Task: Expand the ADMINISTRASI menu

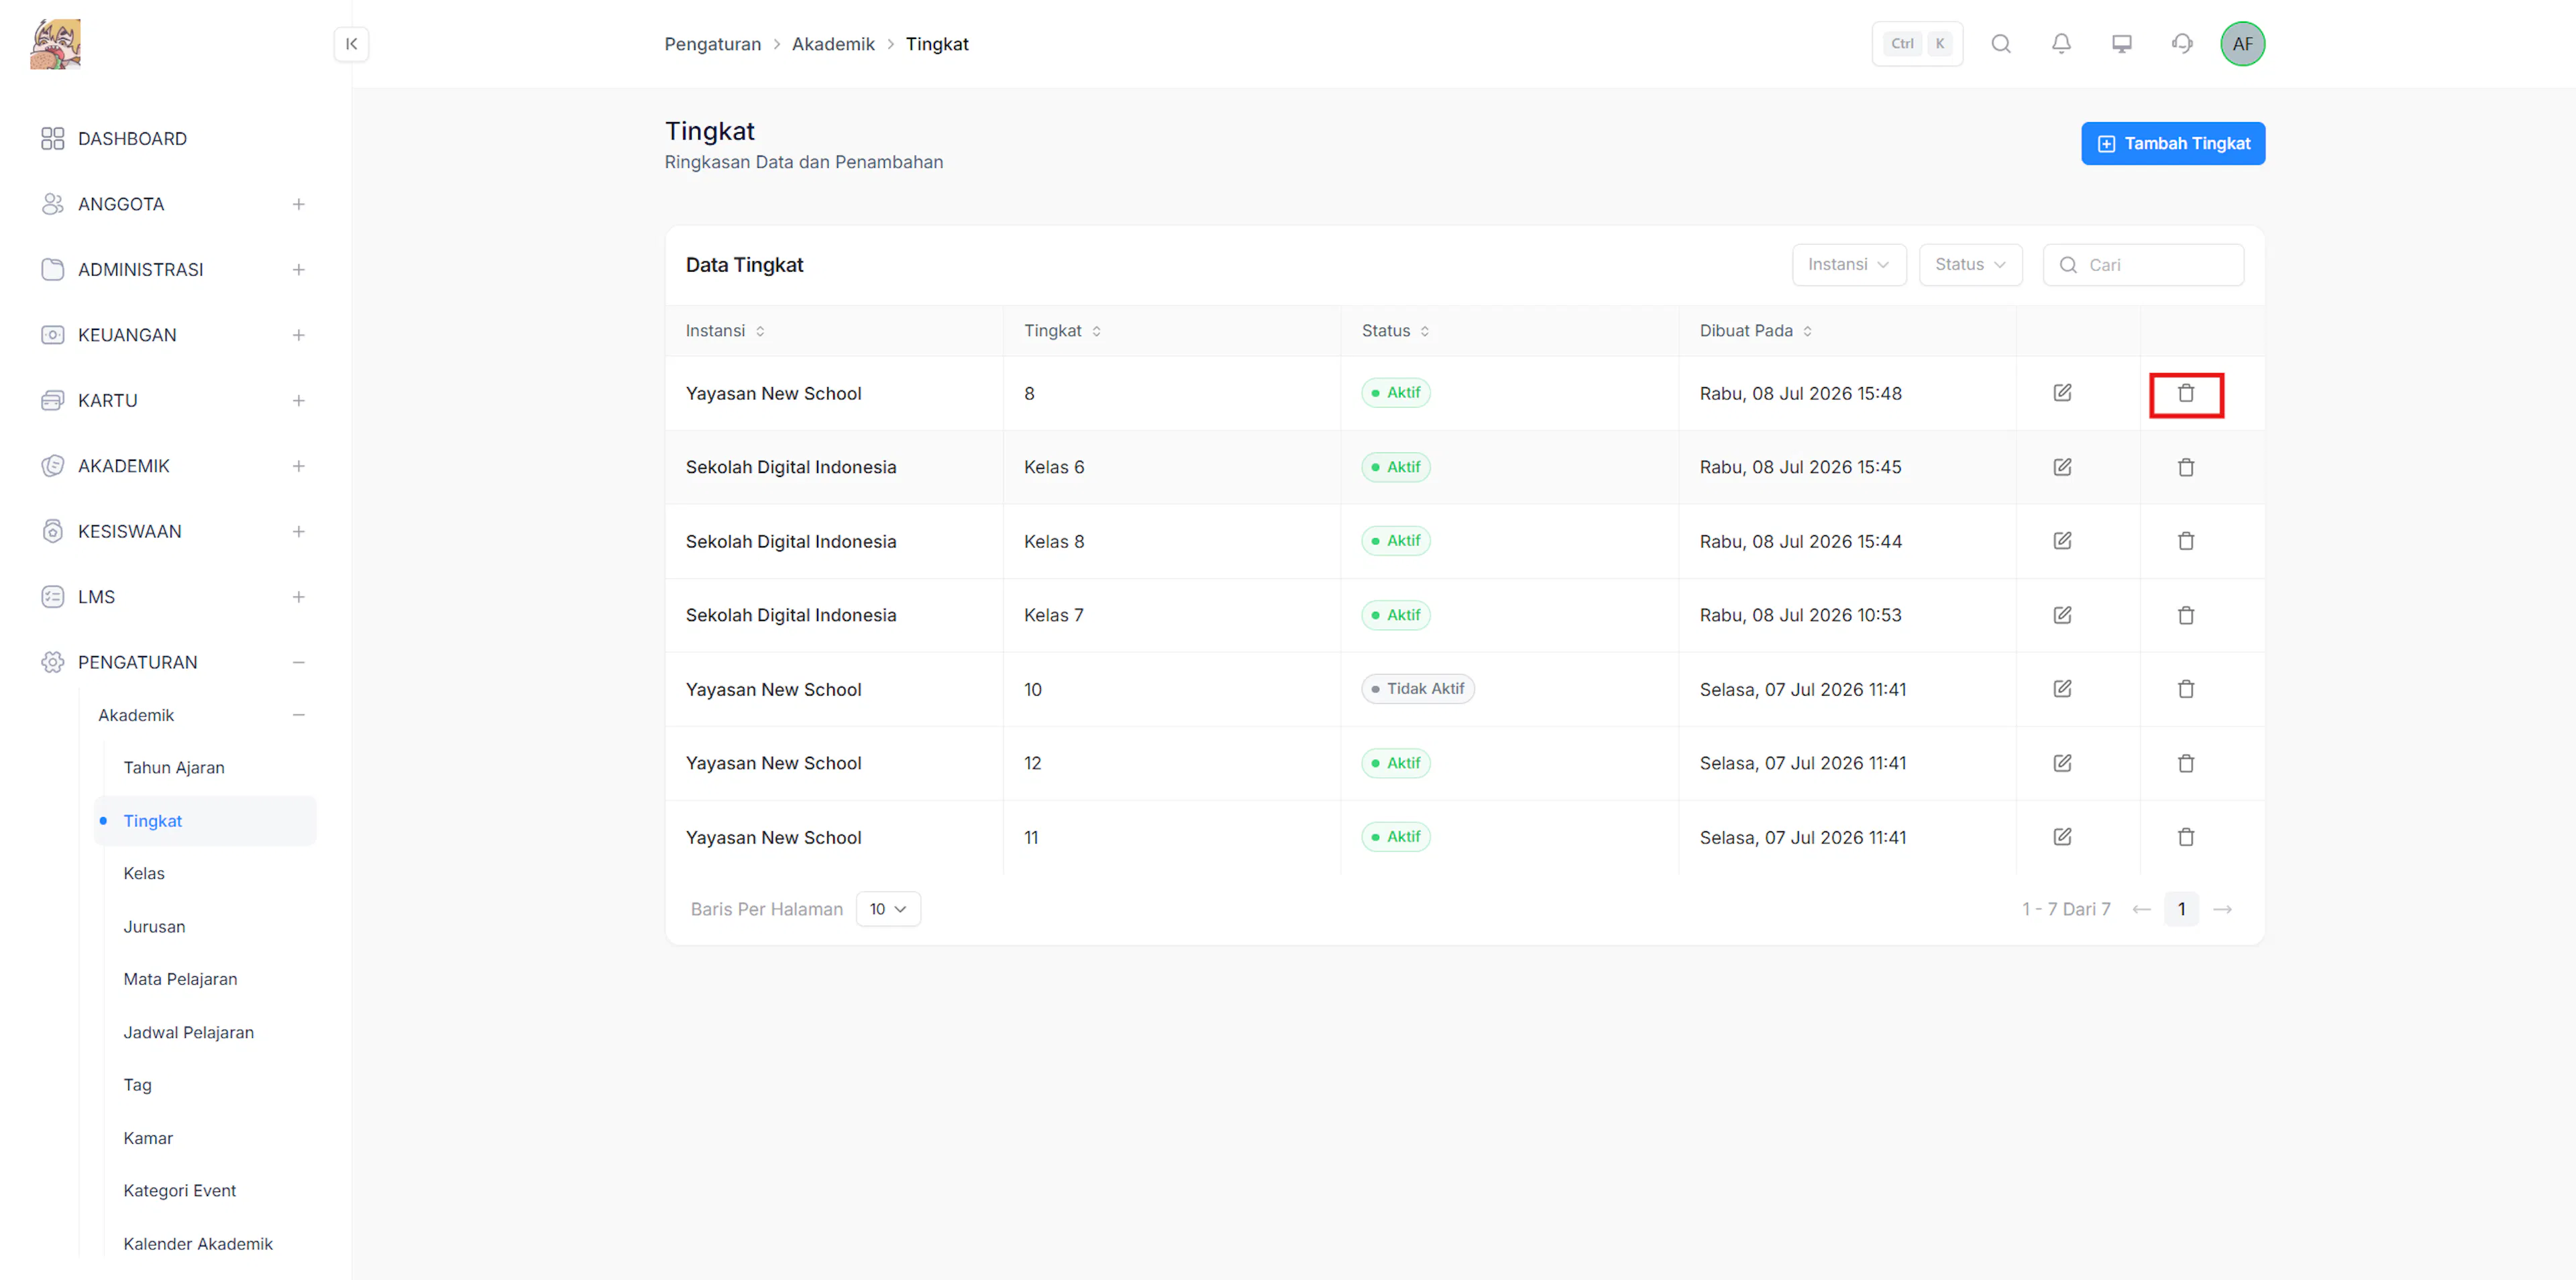Action: 298,270
